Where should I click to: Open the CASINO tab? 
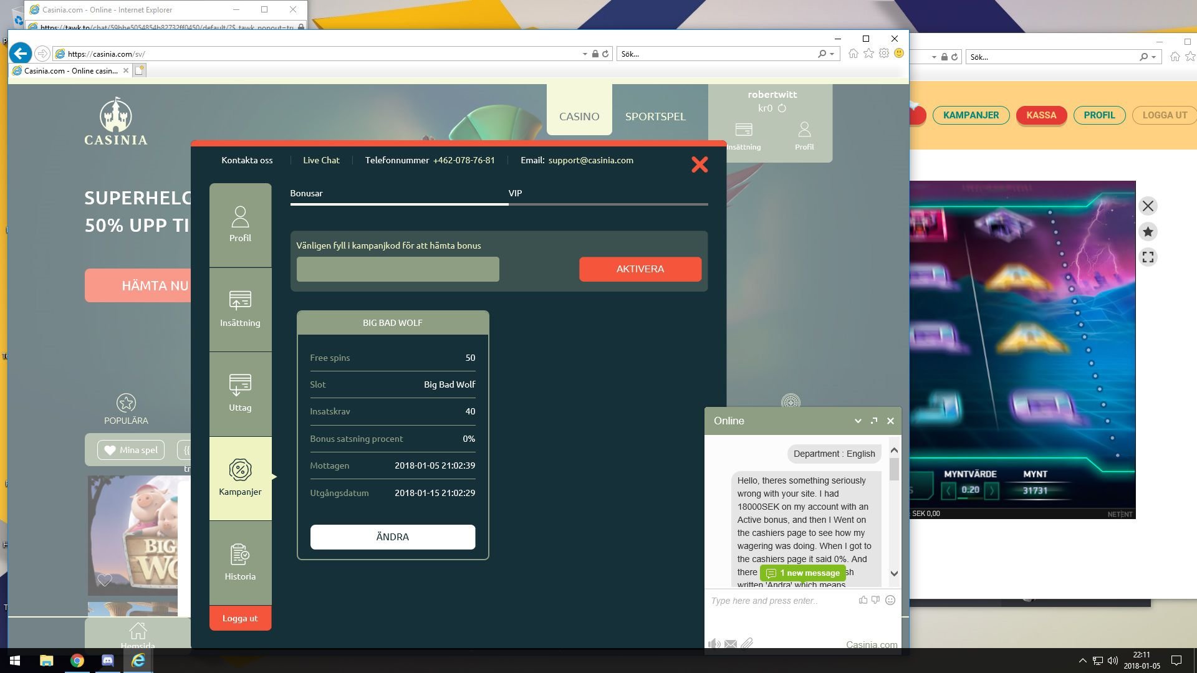pyautogui.click(x=579, y=117)
